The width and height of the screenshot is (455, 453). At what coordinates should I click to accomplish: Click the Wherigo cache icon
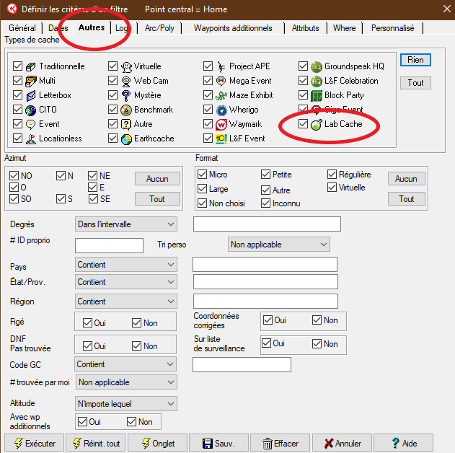point(221,110)
